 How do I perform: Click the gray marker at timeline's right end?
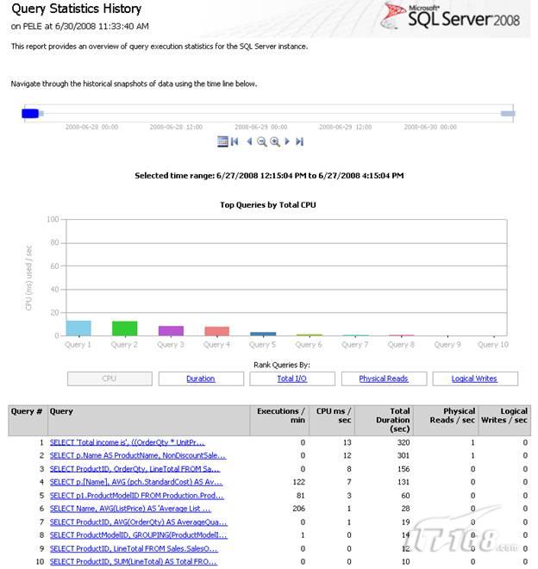pyautogui.click(x=508, y=114)
